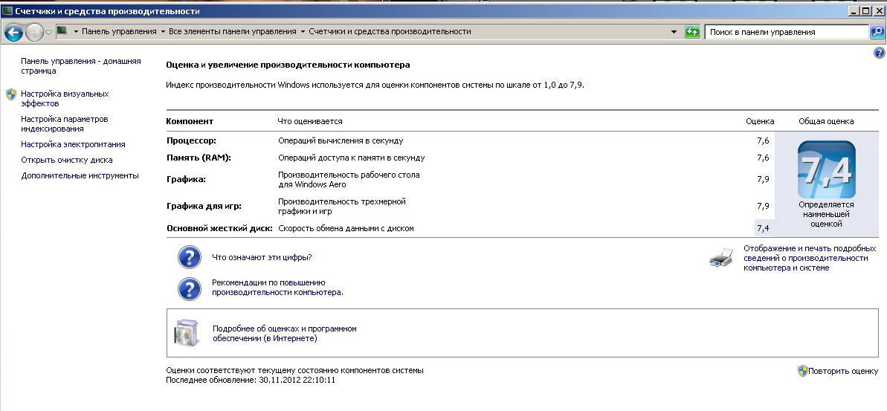Image resolution: width=887 pixels, height=411 pixels.
Task: Click the green Refresh button
Action: (x=692, y=32)
